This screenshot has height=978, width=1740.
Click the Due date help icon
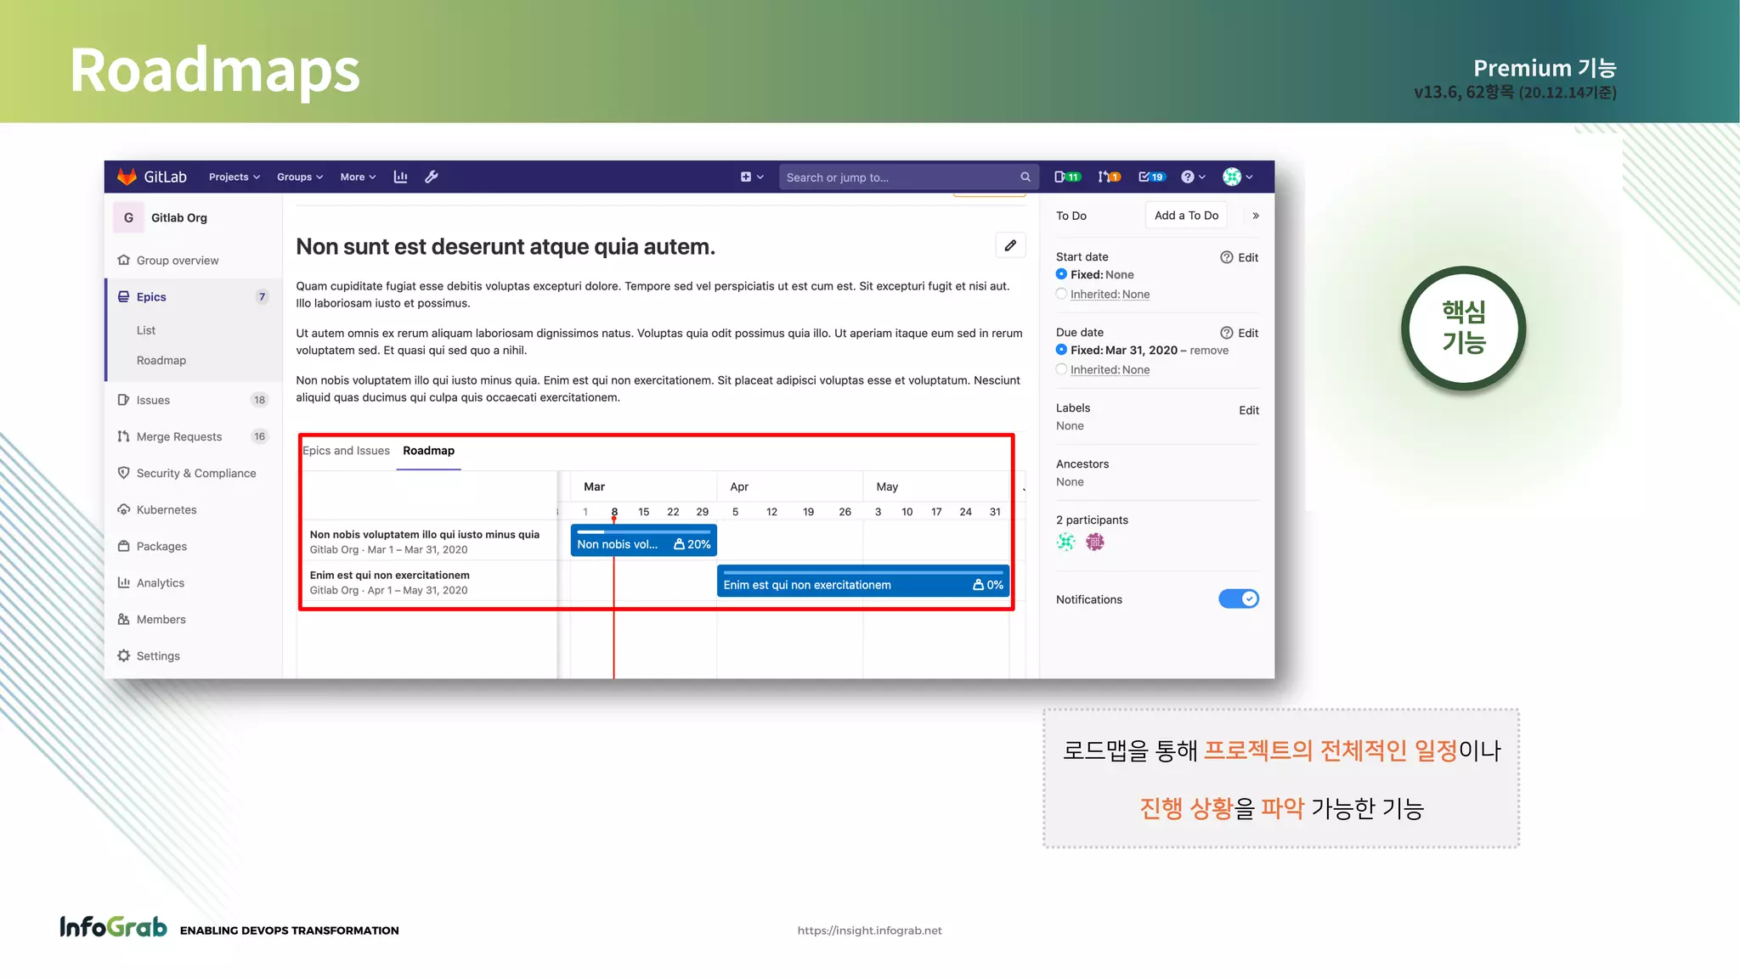[x=1227, y=333]
